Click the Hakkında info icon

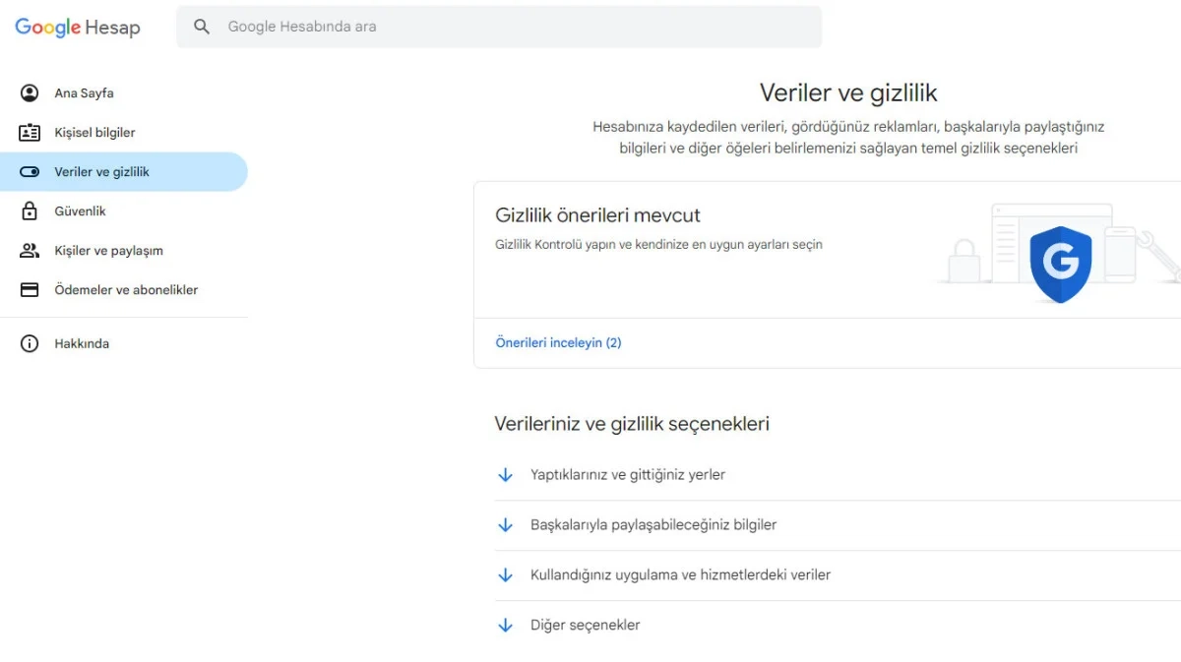30,344
